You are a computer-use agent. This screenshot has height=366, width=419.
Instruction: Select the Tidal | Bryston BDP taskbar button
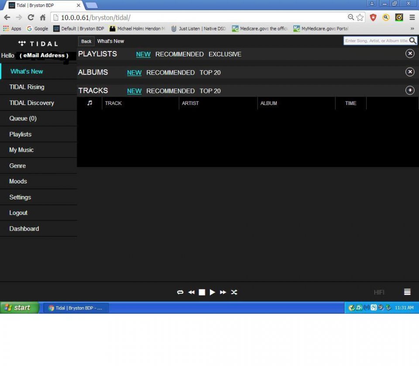(x=76, y=308)
